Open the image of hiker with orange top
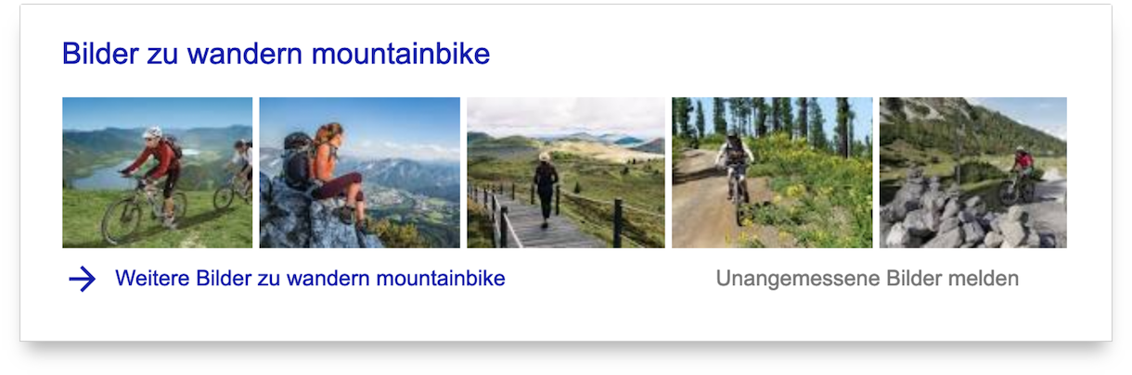Screen dimensions: 1132x375 pos(359,173)
